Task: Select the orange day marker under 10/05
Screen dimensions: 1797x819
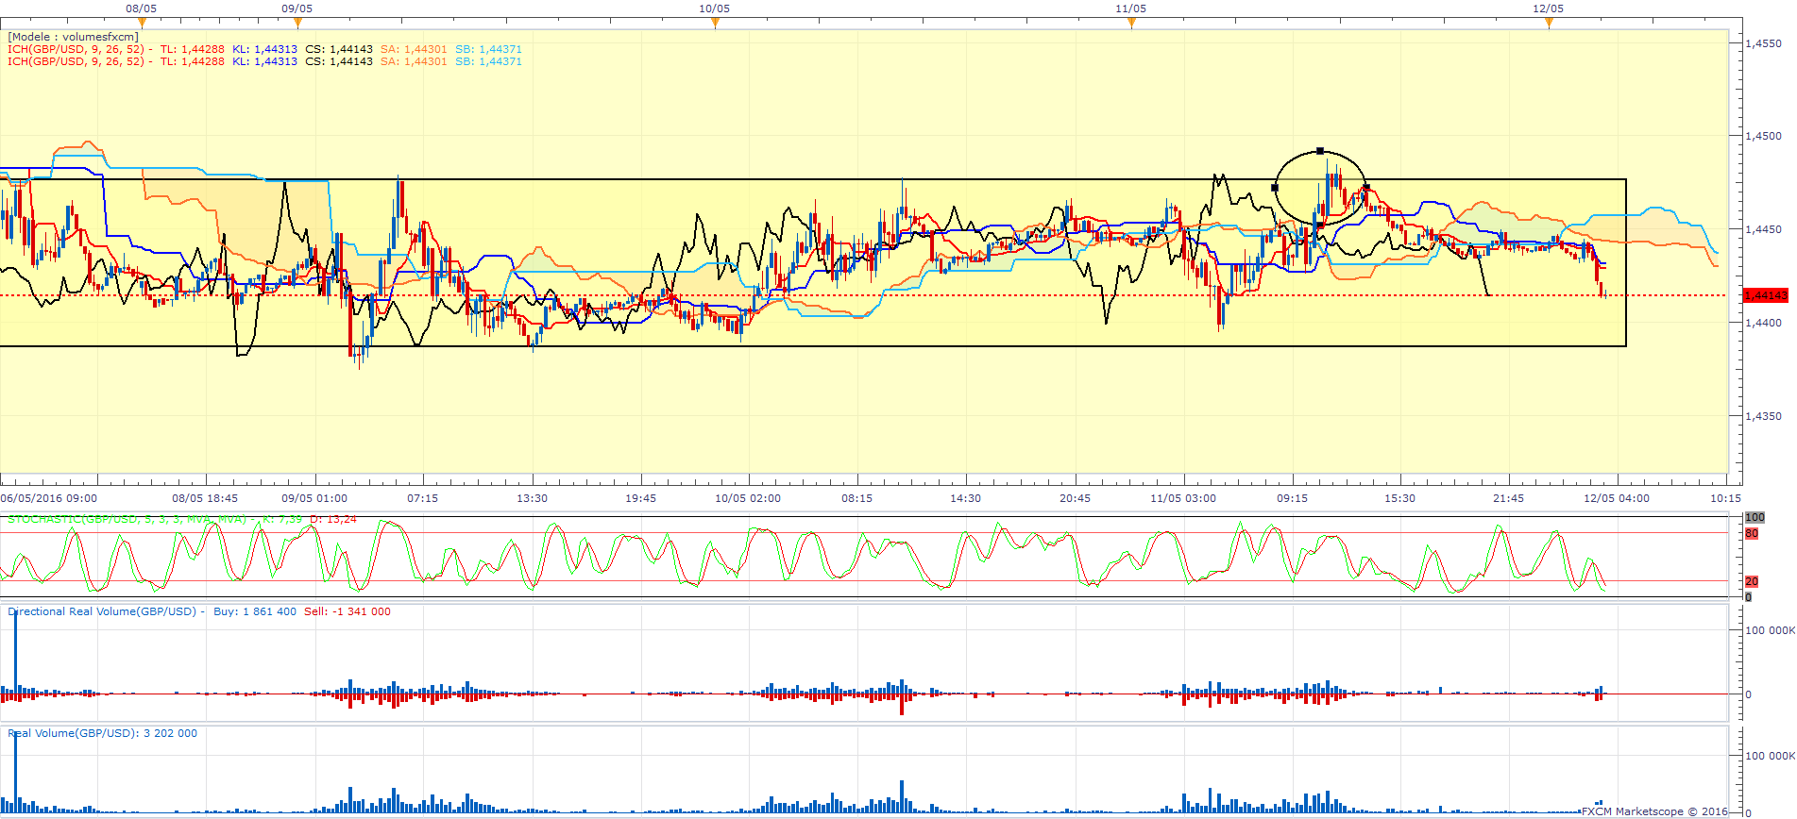Action: tap(715, 23)
